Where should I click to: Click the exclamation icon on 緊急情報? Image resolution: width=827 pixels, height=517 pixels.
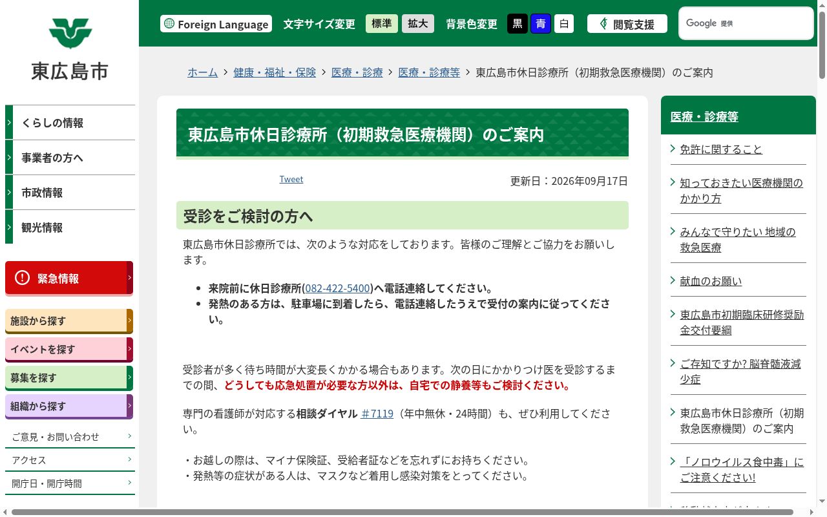[x=22, y=278]
